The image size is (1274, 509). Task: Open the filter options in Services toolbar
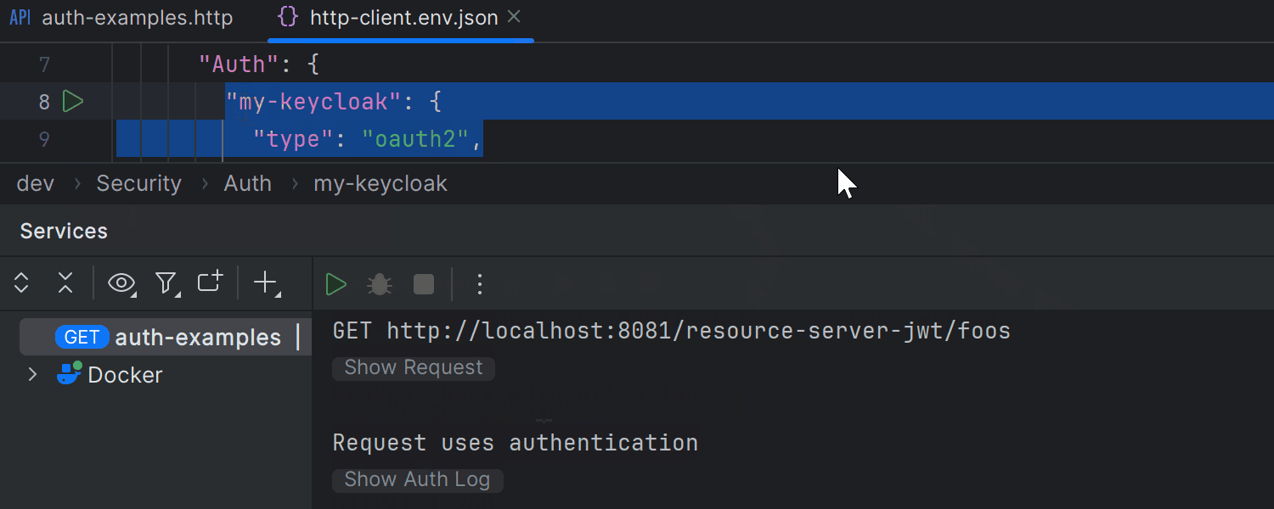click(x=166, y=283)
